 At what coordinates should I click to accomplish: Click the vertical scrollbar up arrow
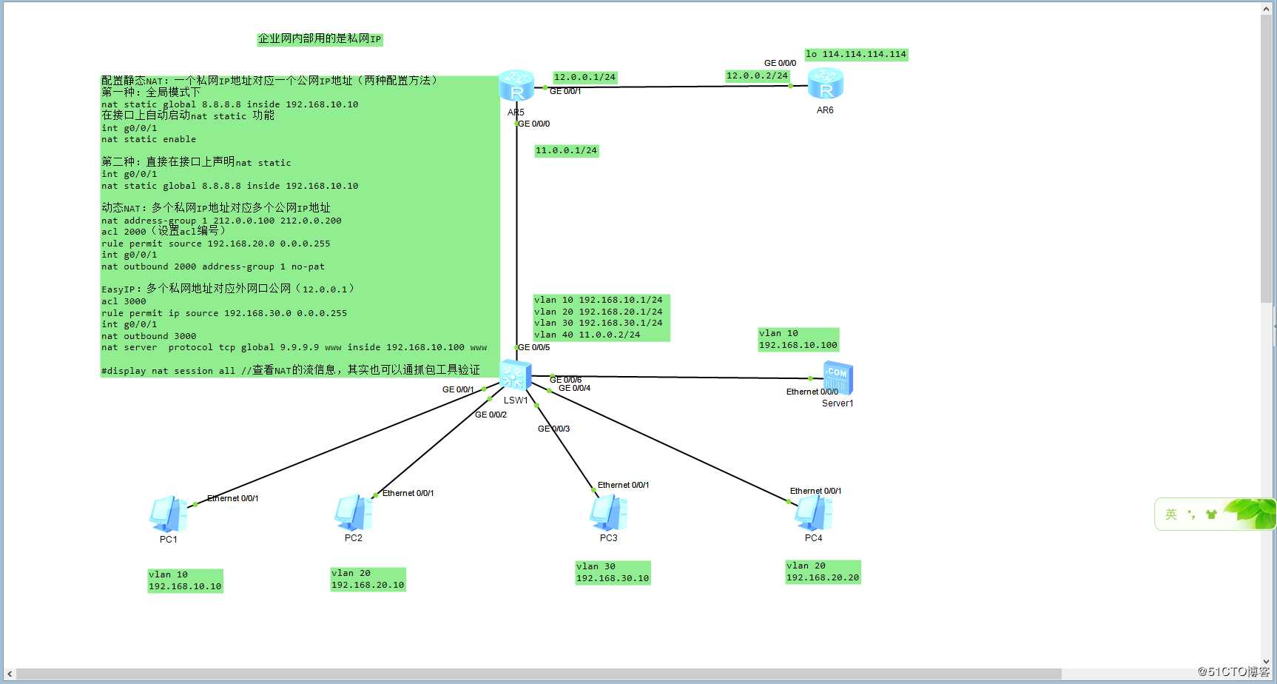point(1267,10)
